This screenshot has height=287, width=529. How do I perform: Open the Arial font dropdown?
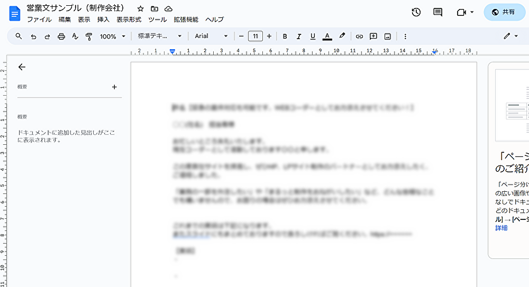tap(211, 36)
